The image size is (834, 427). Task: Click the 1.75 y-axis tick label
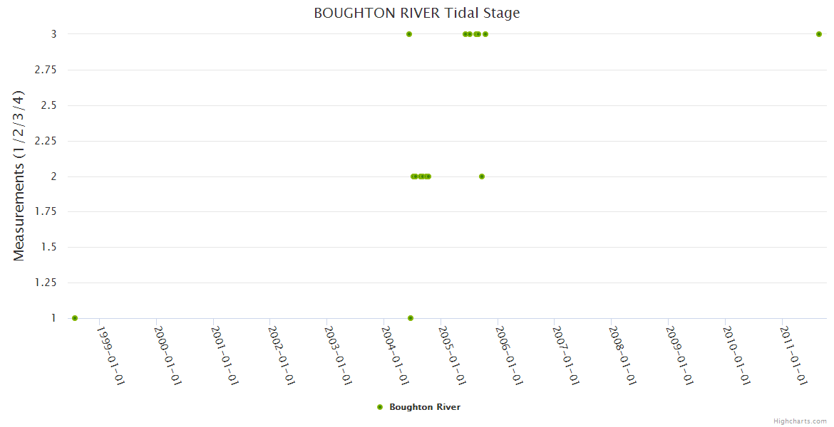[x=46, y=212]
